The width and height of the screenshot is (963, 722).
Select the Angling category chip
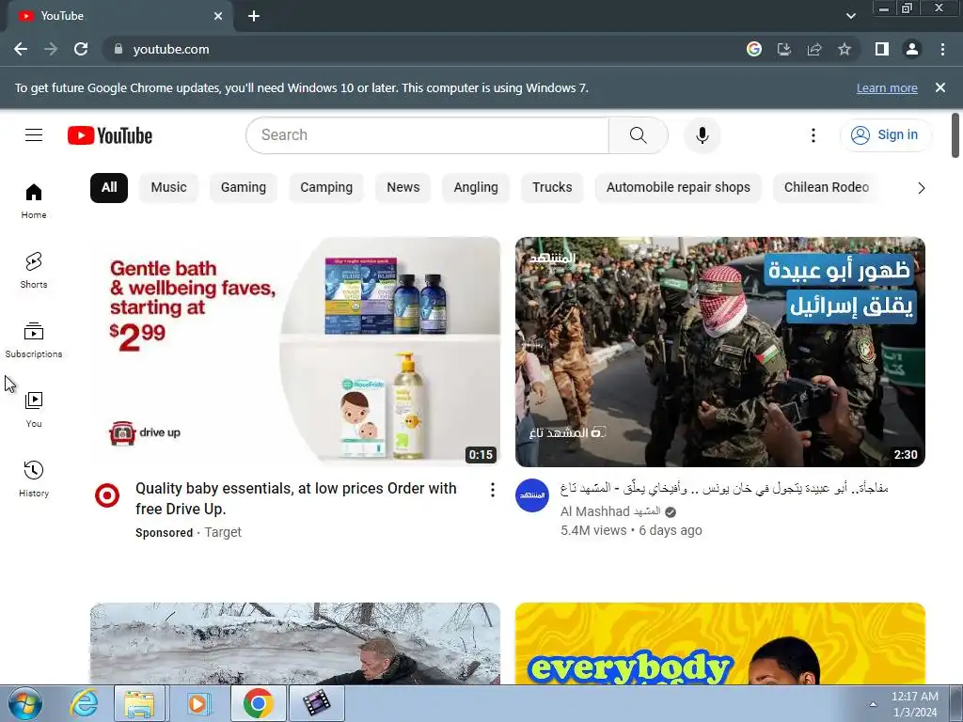[476, 188]
